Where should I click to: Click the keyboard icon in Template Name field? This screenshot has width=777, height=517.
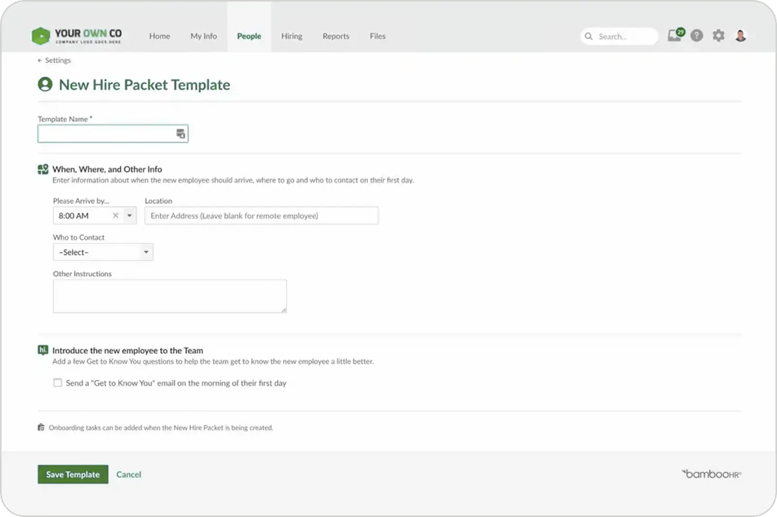pyautogui.click(x=180, y=133)
